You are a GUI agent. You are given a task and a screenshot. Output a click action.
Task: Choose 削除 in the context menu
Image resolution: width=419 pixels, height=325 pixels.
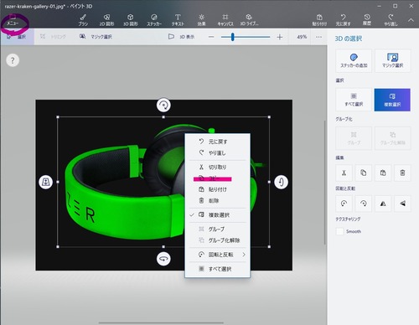click(217, 200)
